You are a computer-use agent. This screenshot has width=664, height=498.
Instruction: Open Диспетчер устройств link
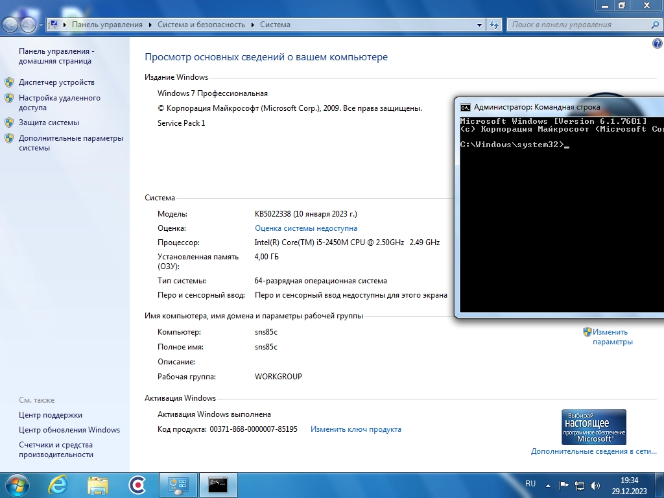click(56, 82)
